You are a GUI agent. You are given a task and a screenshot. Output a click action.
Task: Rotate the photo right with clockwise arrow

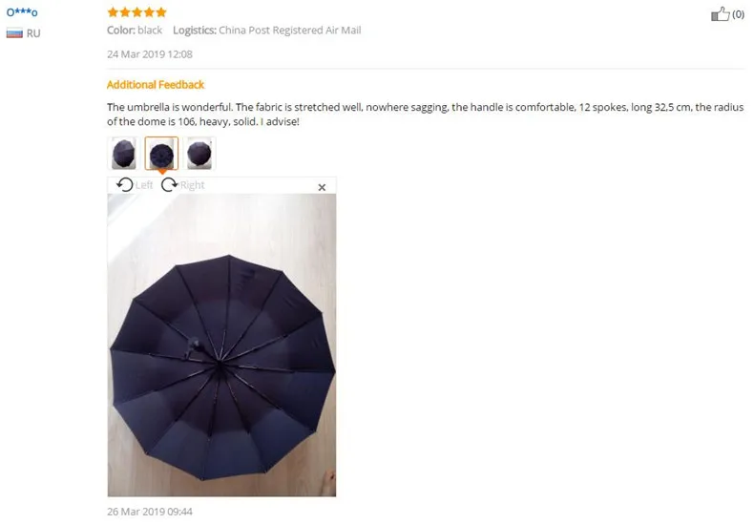pyautogui.click(x=169, y=184)
